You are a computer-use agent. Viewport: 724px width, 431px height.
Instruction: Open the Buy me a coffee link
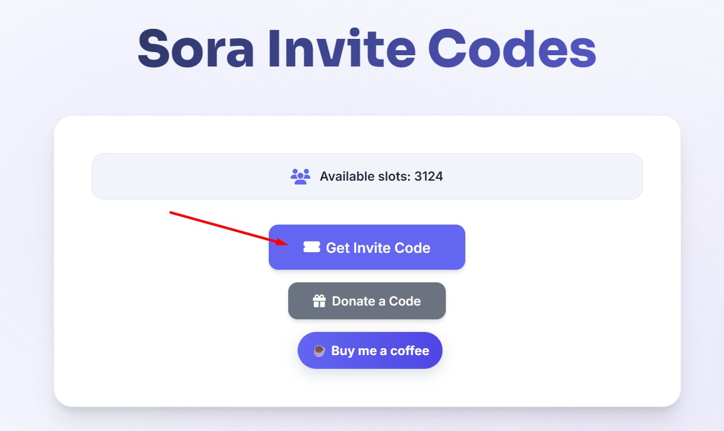pos(370,350)
